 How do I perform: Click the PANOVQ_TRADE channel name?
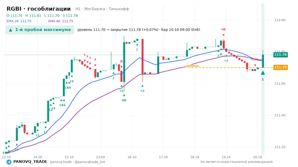click(x=30, y=162)
